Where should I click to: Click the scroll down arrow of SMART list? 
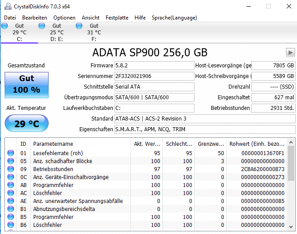coord(291,226)
